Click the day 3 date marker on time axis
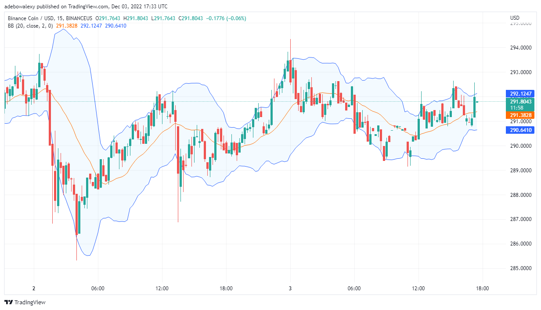Screen dimensions: 541x310 pyautogui.click(x=290, y=289)
